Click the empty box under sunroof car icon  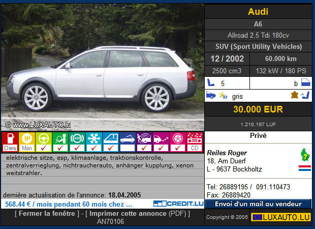[x=128, y=148]
